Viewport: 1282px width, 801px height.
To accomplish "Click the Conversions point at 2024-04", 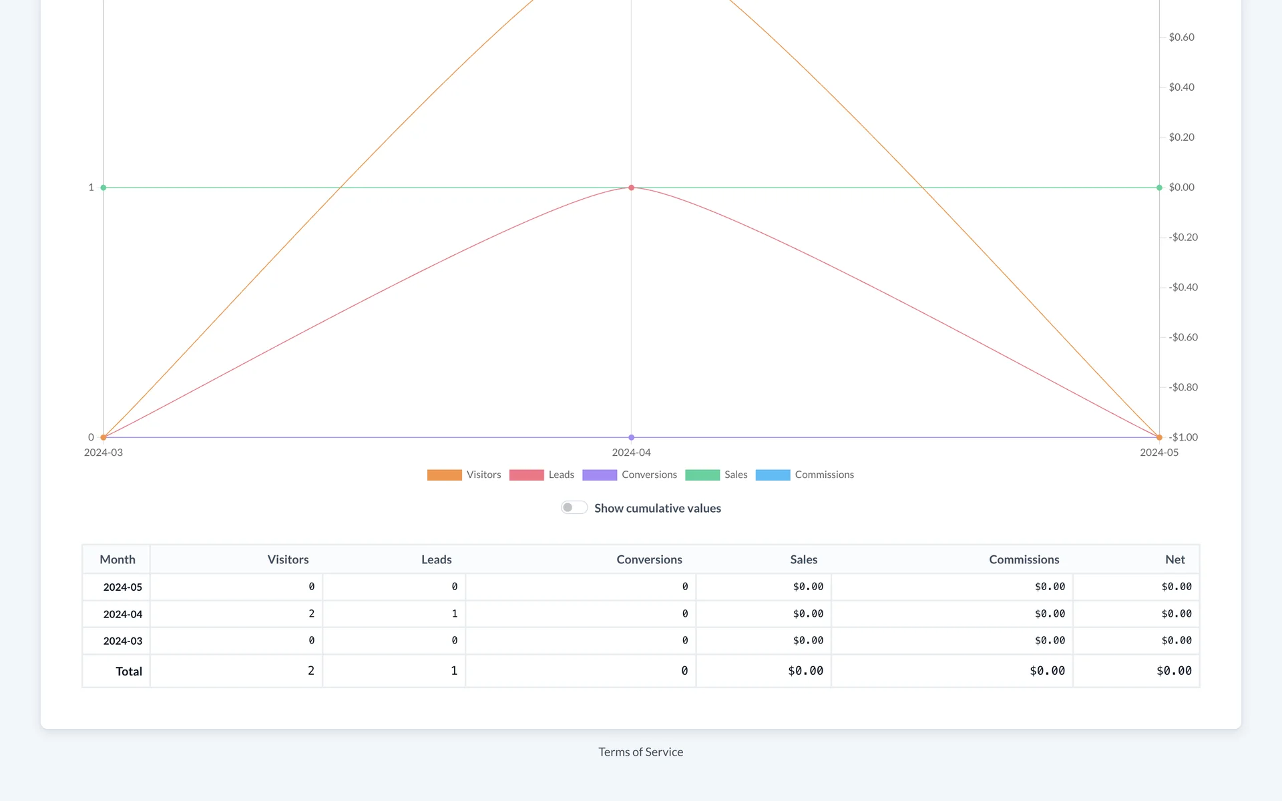I will pos(631,438).
